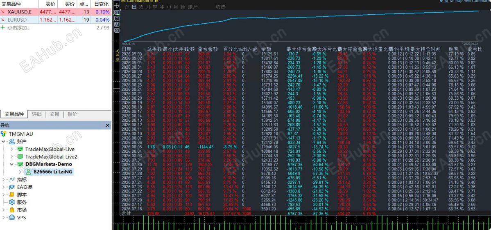Click 点击添加 to add a symbol
Screen dimensions: 491x230
click(19, 27)
